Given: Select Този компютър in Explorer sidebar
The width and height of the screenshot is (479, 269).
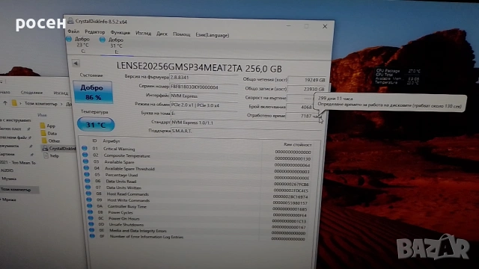Looking at the screenshot, I should [x=16, y=189].
